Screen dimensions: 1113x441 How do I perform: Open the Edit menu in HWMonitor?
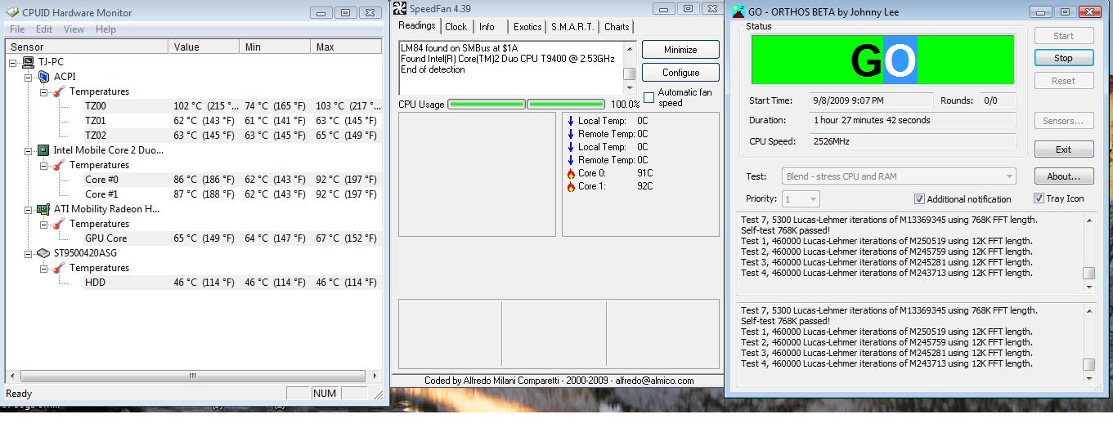pos(44,29)
